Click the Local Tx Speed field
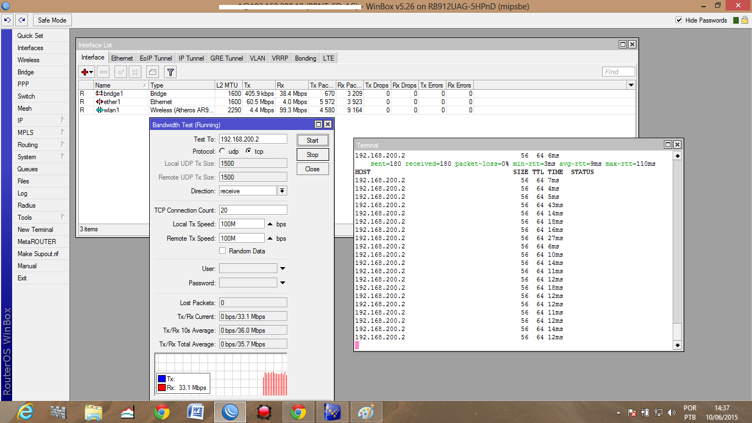Viewport: 752px width, 423px height. point(242,224)
